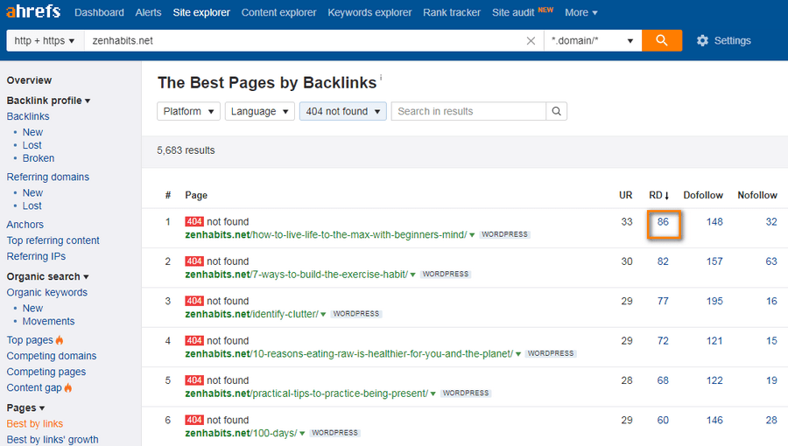Click Dofollow value 122 in row 5
The height and width of the screenshot is (446, 788).
click(x=714, y=380)
